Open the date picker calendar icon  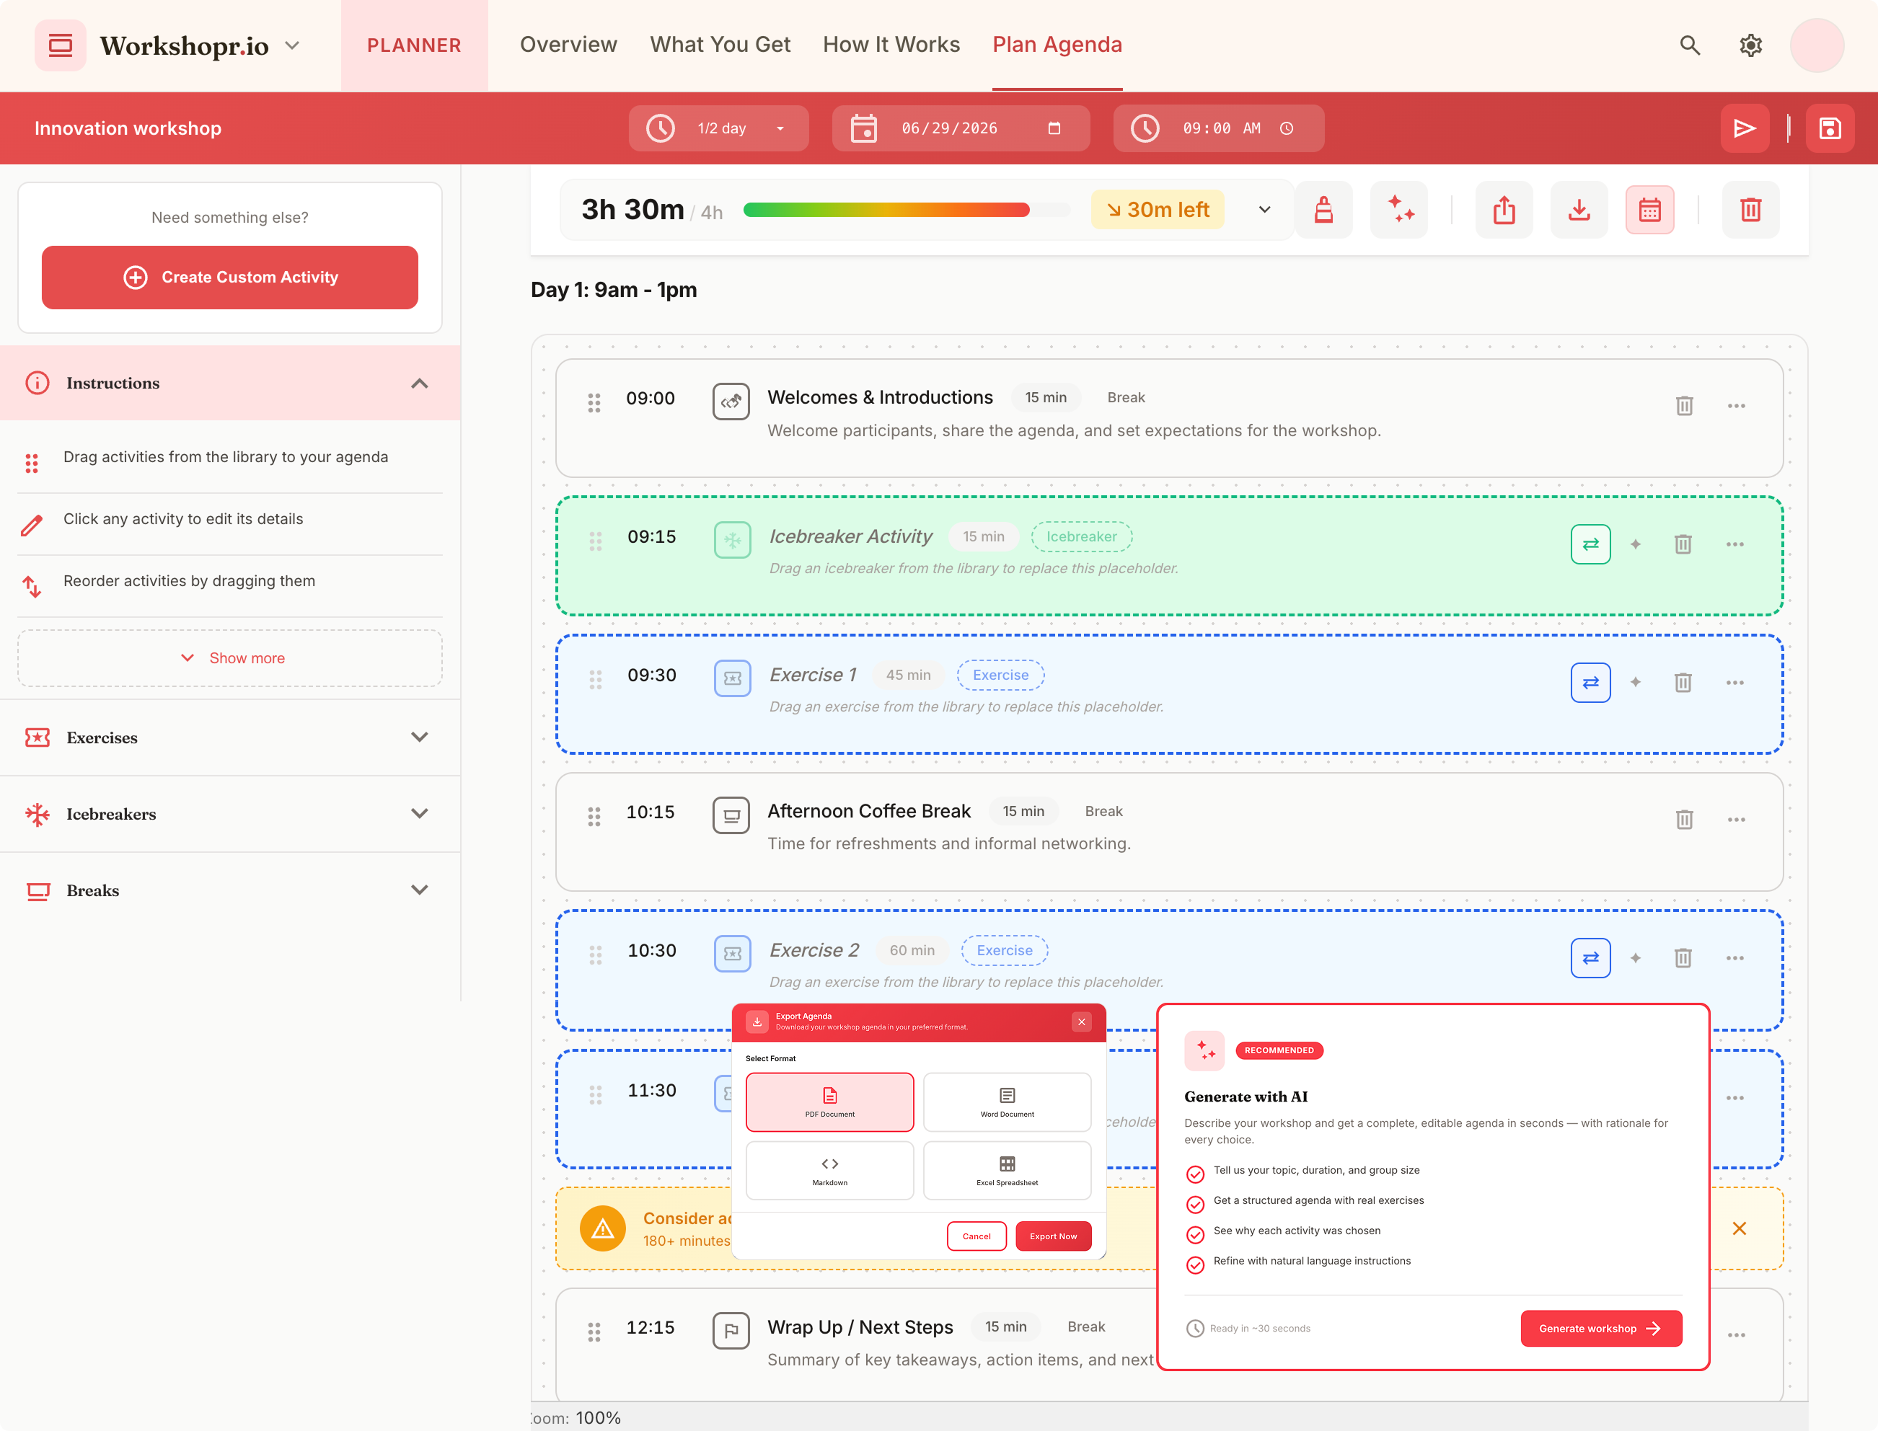1054,128
